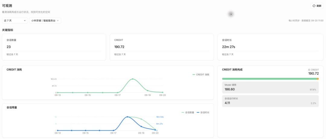Click the CREDIT metric value 190.72 card

tap(119, 47)
